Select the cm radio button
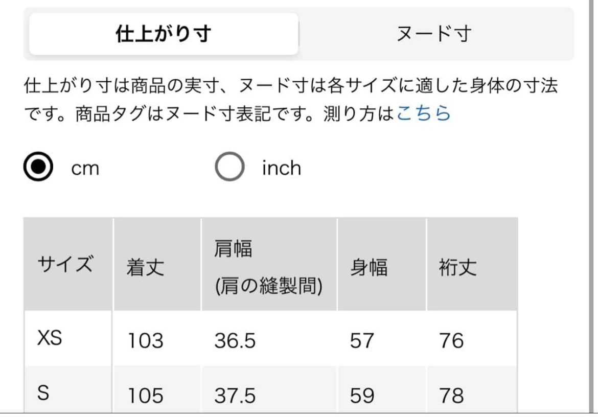 tap(38, 167)
